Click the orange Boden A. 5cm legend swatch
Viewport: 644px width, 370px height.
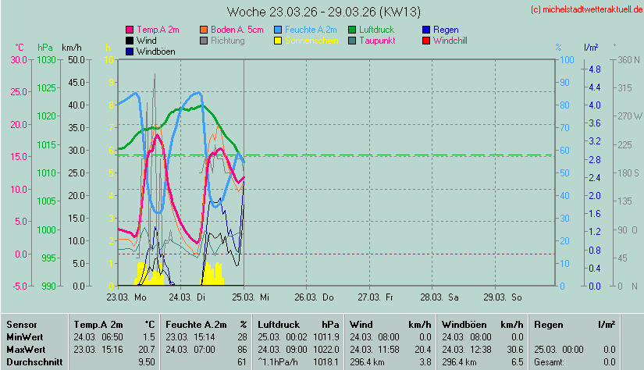click(x=205, y=30)
